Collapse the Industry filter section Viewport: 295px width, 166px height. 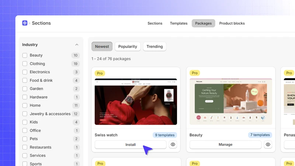pos(77,45)
